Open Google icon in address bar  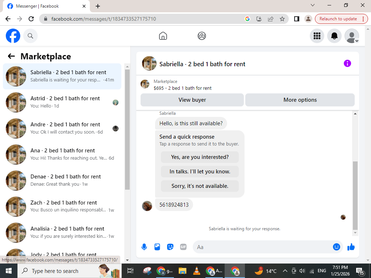click(247, 19)
